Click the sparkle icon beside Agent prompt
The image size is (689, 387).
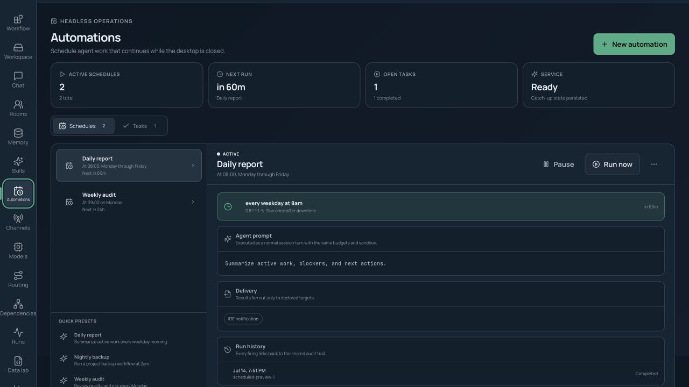point(228,239)
